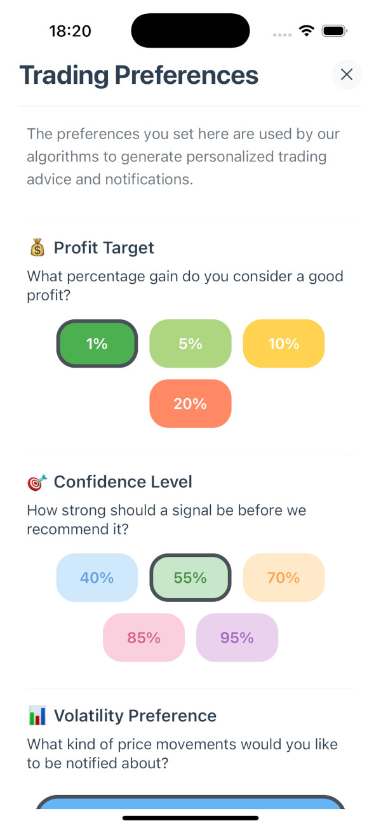
Task: Click the bar chart Volatility Preference icon
Action: [x=37, y=716]
